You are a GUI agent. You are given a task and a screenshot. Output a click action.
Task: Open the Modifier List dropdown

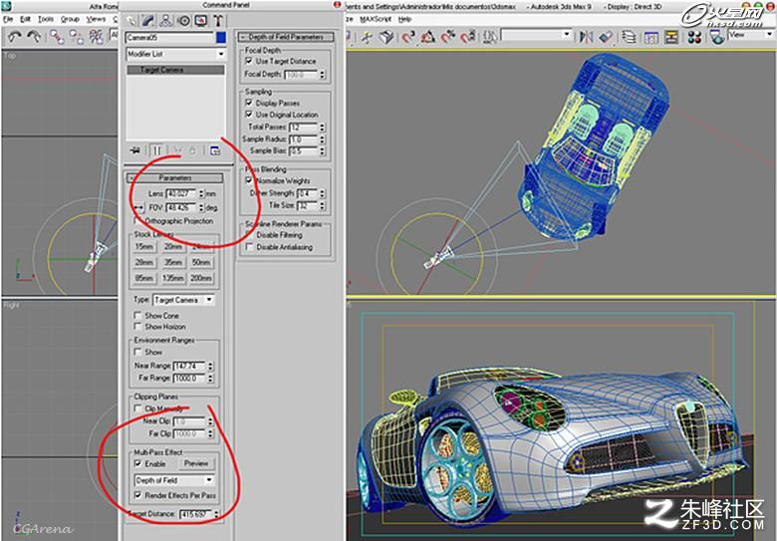(x=175, y=54)
